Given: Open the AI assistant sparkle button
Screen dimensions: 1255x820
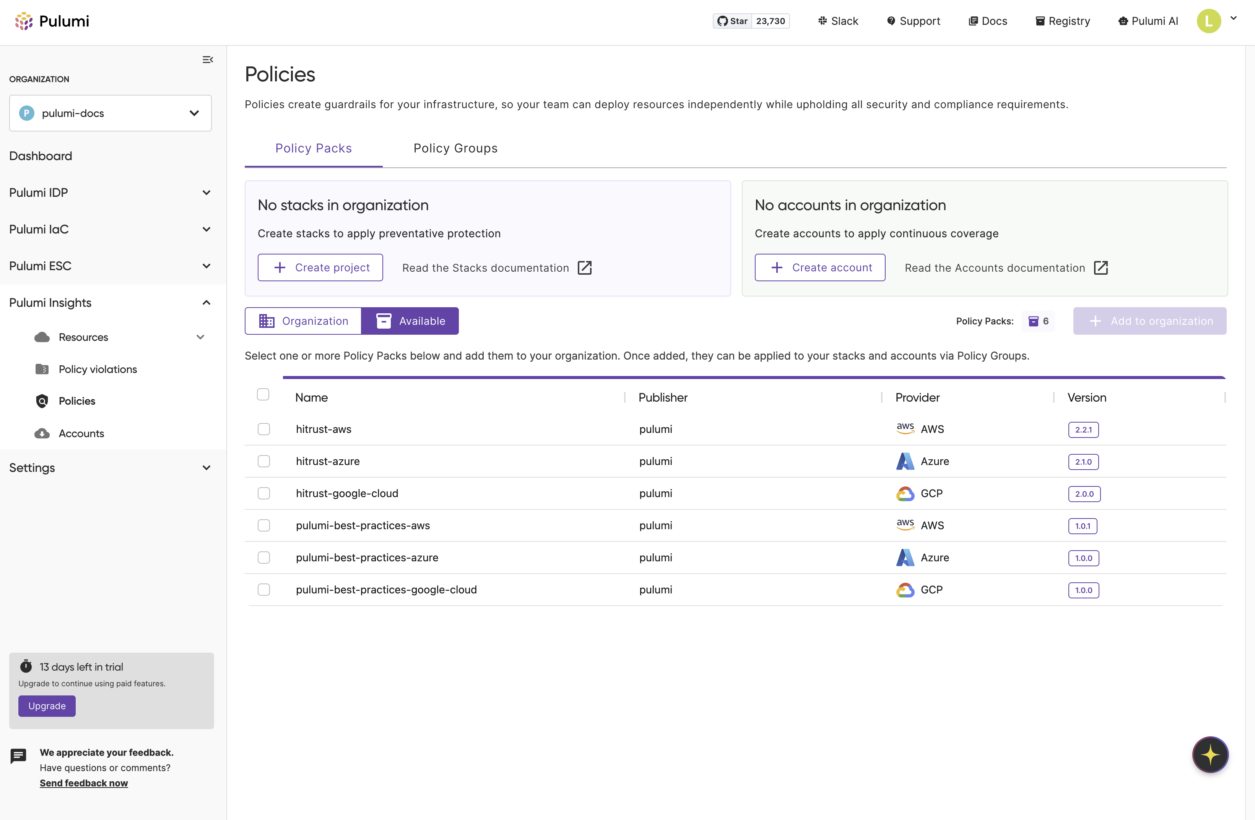Looking at the screenshot, I should (x=1210, y=755).
